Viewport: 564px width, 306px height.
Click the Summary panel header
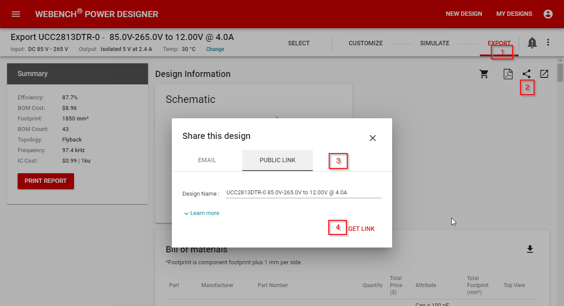[78, 74]
